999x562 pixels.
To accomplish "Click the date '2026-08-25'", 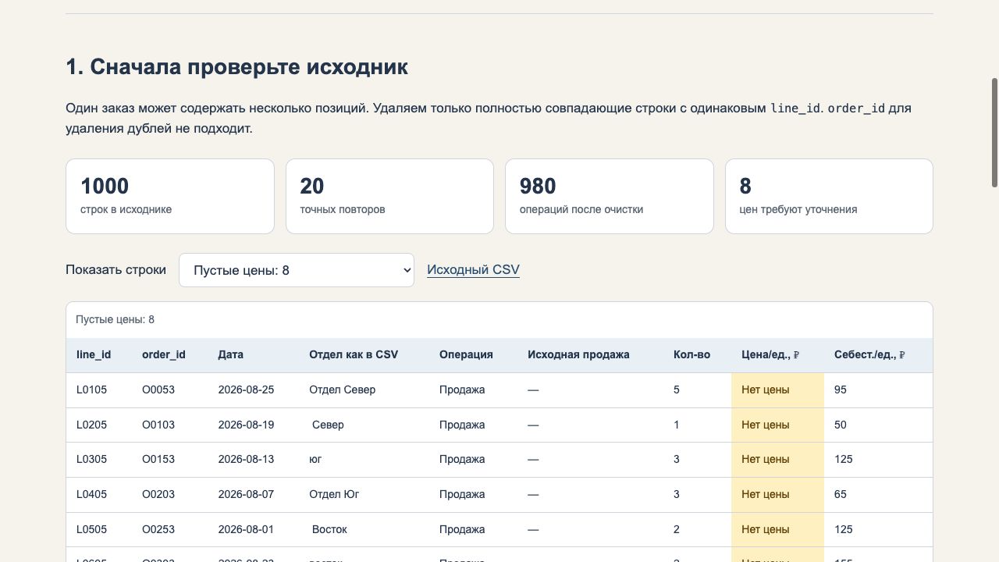I will point(246,389).
